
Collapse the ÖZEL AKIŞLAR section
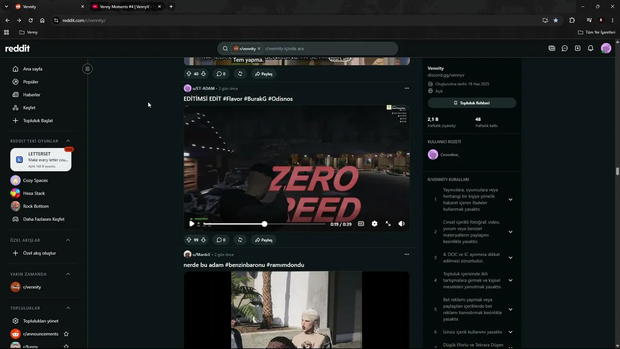(x=68, y=240)
